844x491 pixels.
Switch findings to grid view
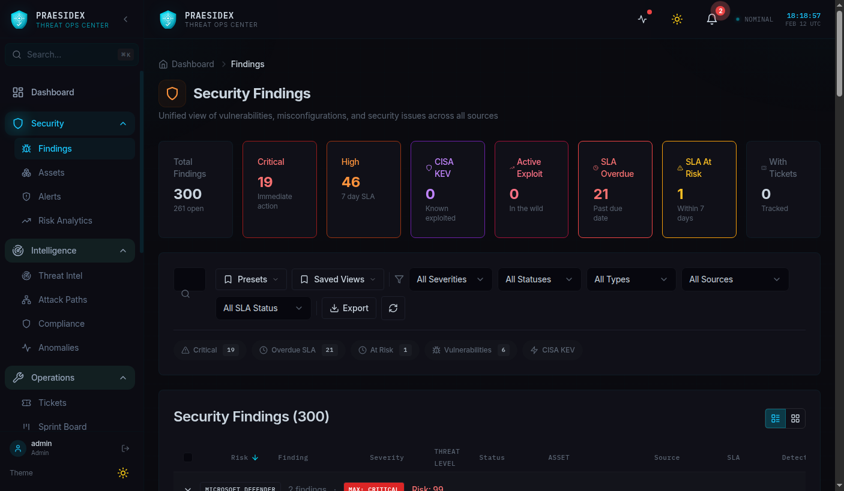point(795,418)
